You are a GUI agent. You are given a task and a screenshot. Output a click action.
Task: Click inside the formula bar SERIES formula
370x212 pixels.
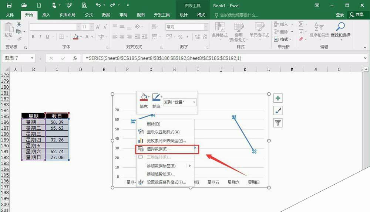163,58
